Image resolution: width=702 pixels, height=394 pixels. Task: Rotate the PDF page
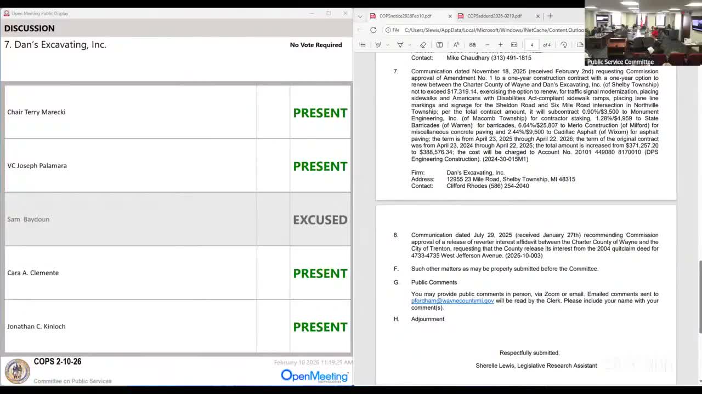point(564,45)
